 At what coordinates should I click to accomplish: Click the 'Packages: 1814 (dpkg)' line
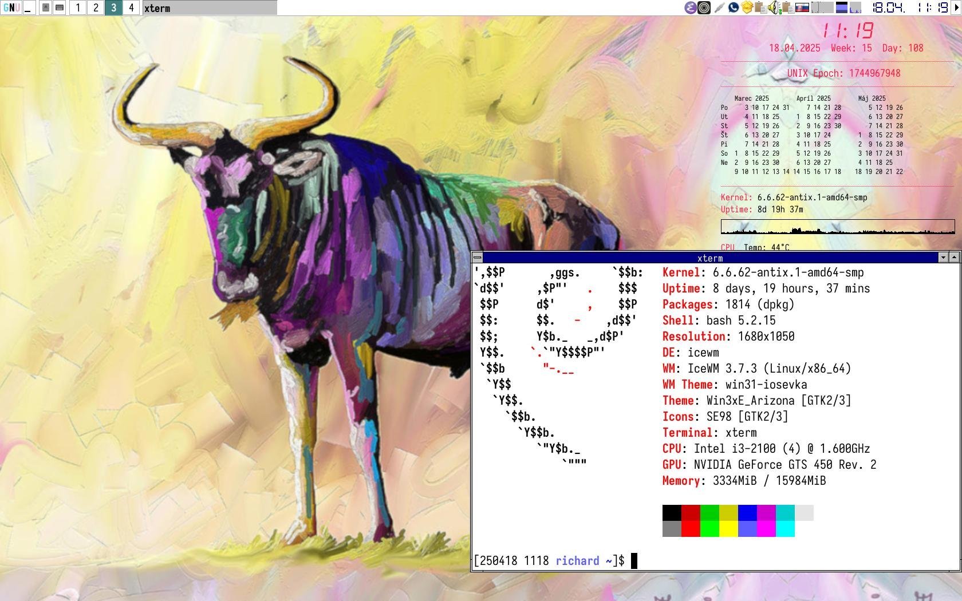[x=728, y=305]
